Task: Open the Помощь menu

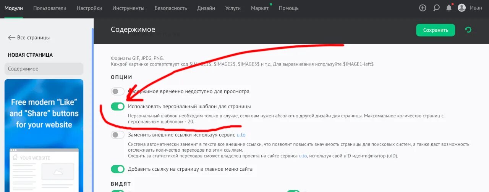Action: (289, 8)
